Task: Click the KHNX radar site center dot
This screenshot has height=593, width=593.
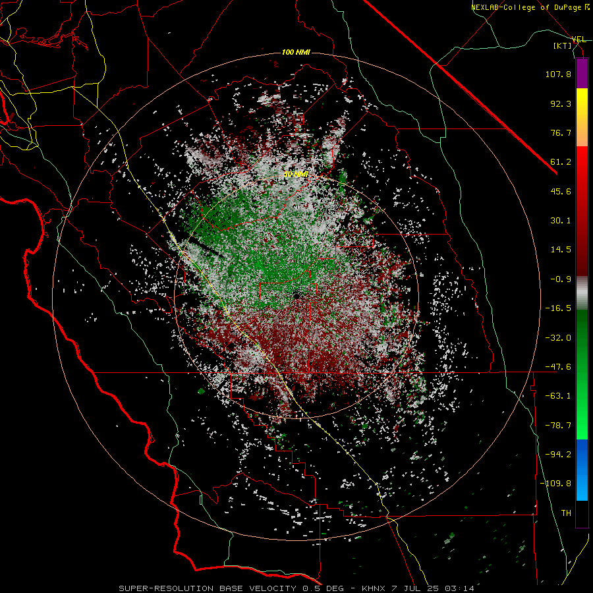Action: pos(296,296)
